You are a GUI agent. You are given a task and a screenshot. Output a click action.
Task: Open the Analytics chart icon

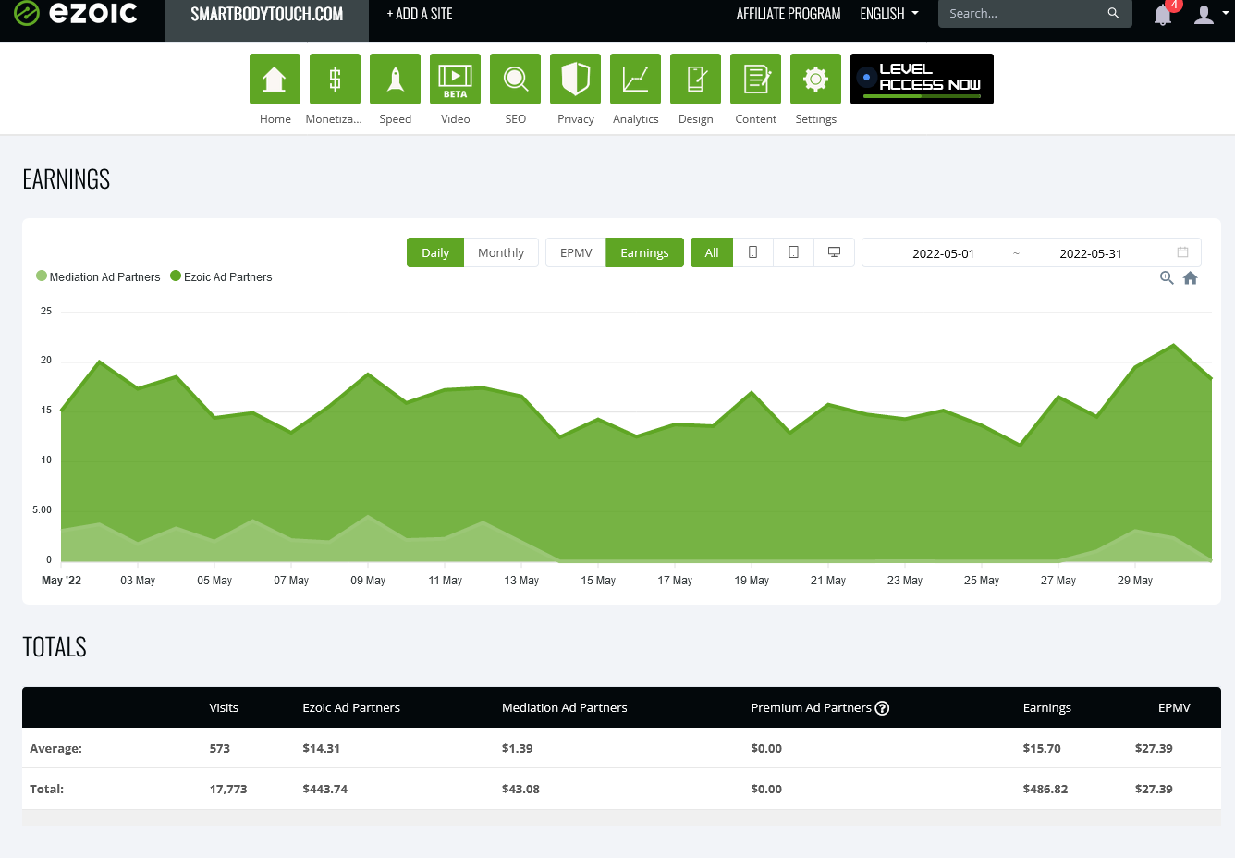(x=635, y=79)
